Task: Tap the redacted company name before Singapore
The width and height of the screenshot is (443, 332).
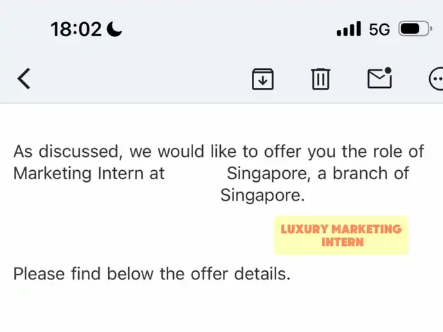Action: click(195, 173)
